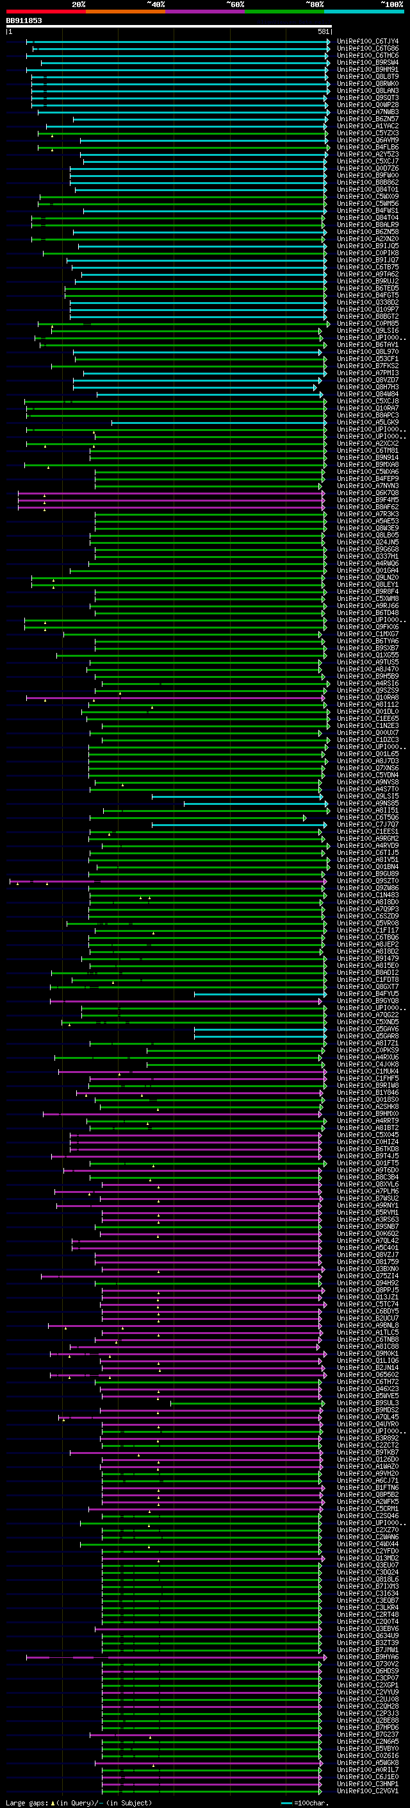The height and width of the screenshot is (1808, 410).
Task: Pick the UniRef100_B4FWS1 label
Action: tap(368, 210)
